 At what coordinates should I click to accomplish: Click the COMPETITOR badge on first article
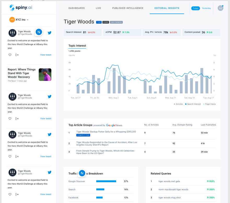coord(83,135)
